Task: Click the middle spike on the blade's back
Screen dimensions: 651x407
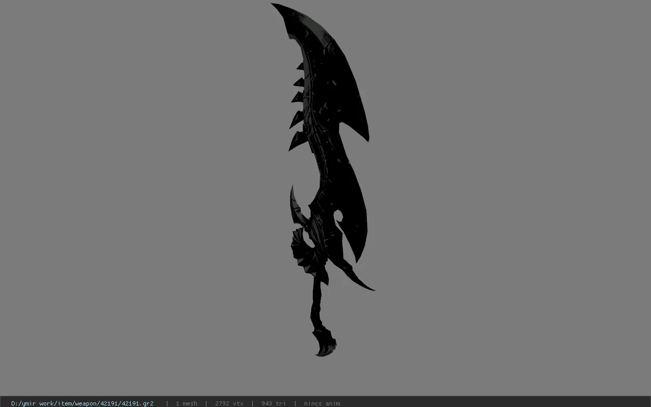Action: (297, 96)
